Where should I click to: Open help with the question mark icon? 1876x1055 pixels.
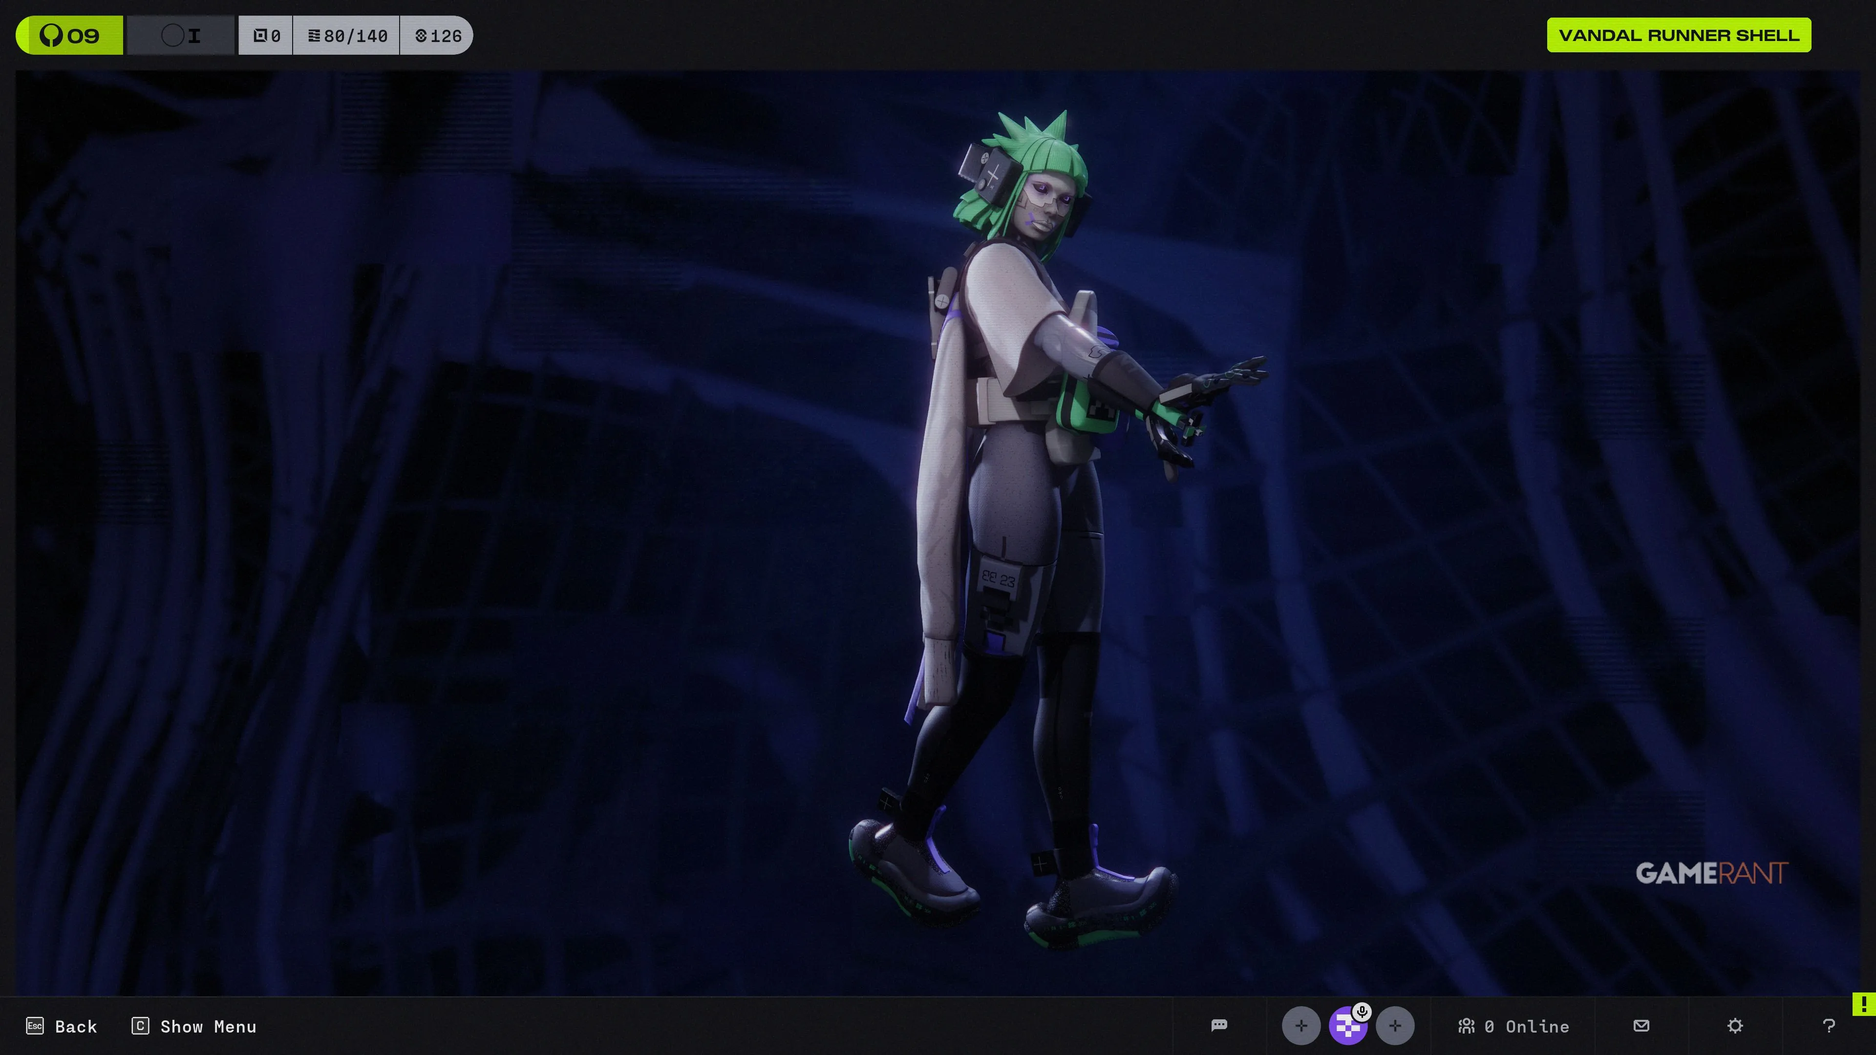[x=1828, y=1025]
